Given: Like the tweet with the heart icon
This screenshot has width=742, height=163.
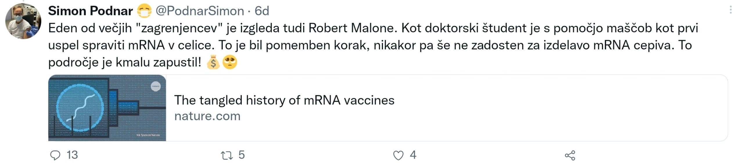Looking at the screenshot, I should (398, 155).
